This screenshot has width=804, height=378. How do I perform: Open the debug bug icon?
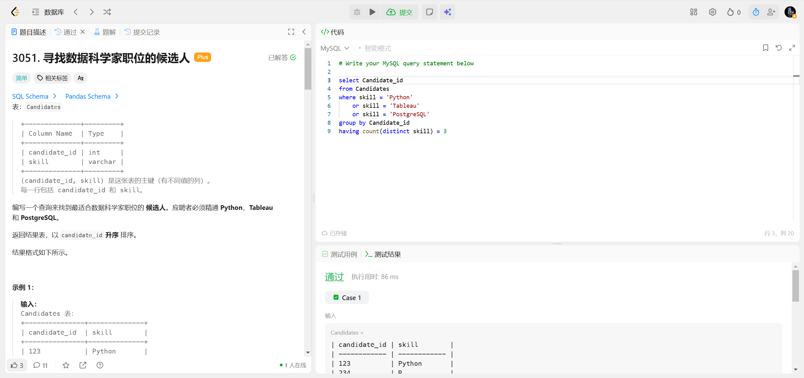357,12
